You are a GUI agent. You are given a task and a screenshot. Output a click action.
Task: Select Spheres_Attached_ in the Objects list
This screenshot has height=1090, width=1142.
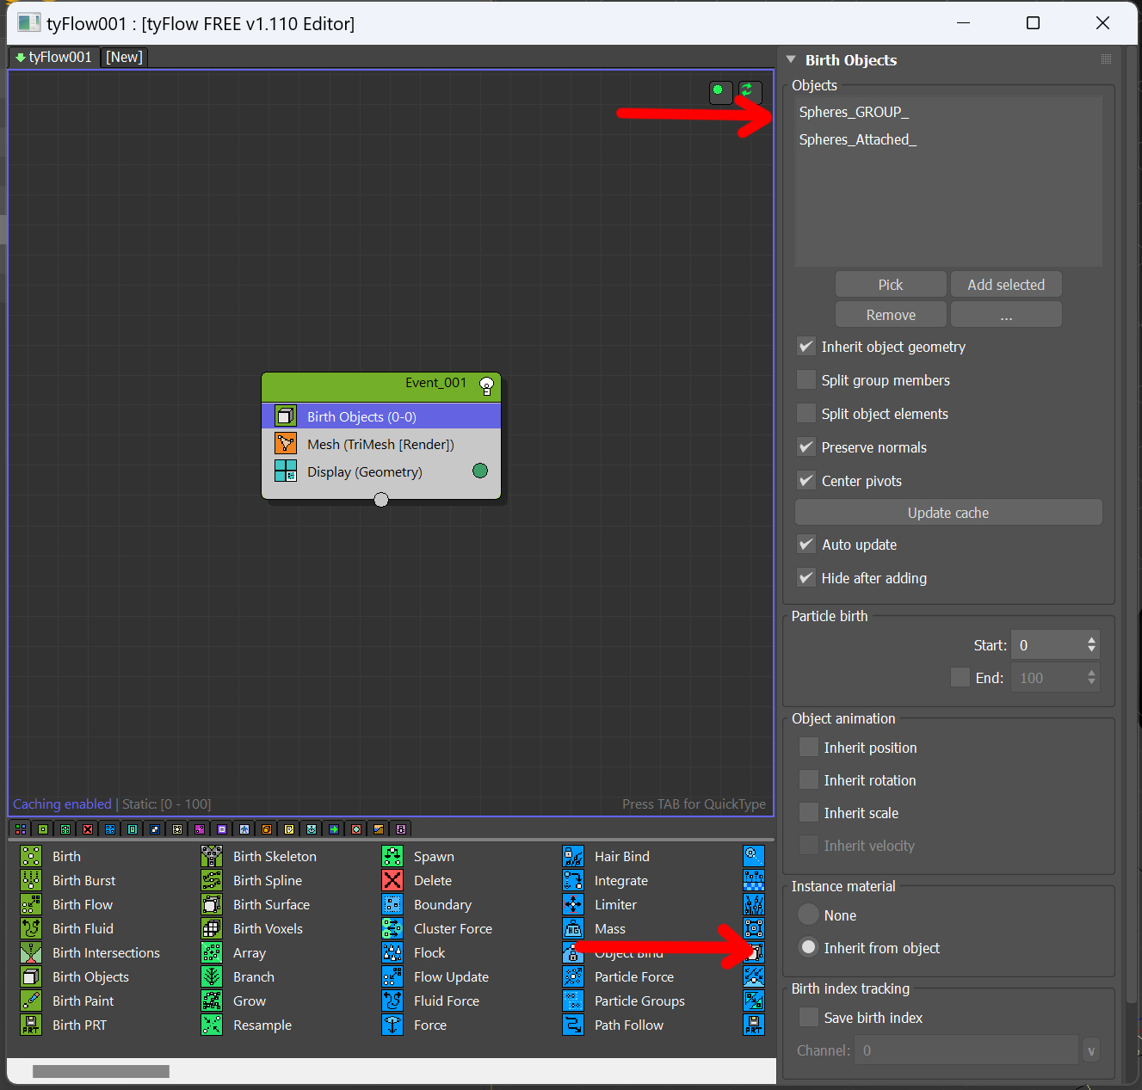857,139
